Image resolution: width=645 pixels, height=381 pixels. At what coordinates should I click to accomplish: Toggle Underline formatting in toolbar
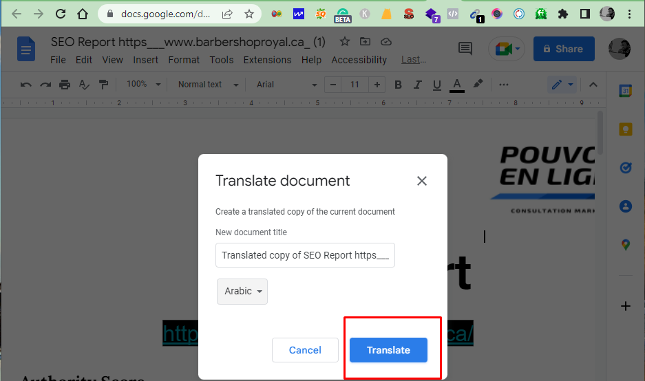point(436,85)
